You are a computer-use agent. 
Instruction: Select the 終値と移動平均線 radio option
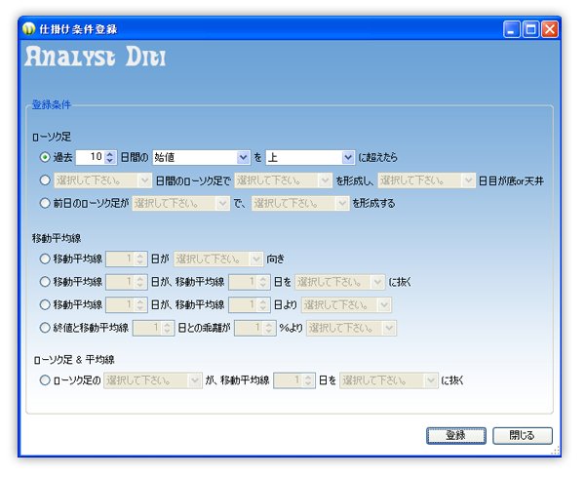pos(45,328)
